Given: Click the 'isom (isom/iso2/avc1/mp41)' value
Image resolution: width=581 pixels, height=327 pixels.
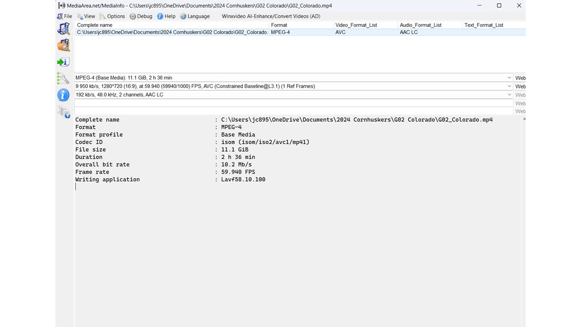Looking at the screenshot, I should coord(266,142).
